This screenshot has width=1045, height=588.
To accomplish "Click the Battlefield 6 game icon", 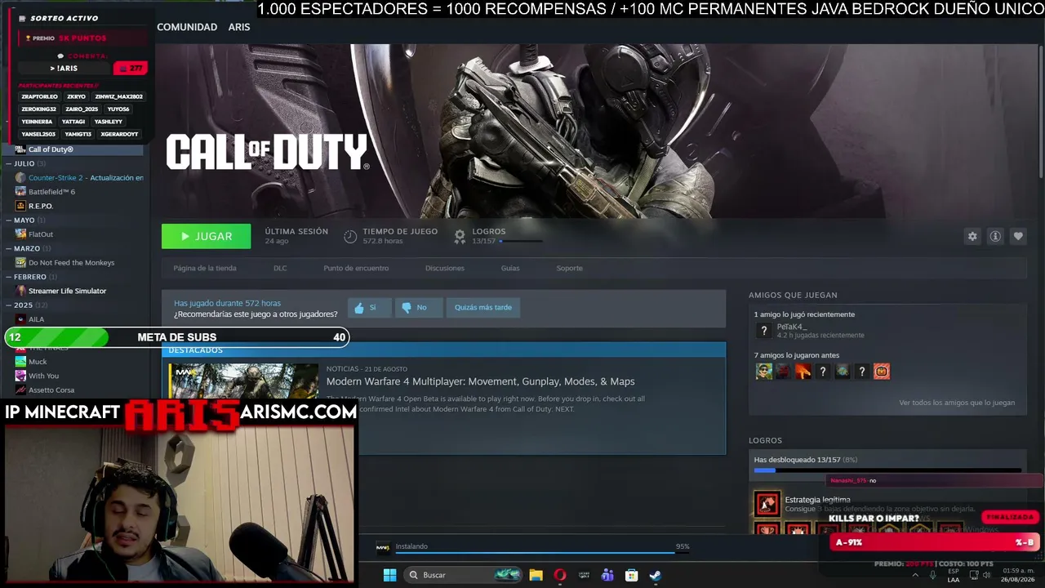I will click(20, 192).
